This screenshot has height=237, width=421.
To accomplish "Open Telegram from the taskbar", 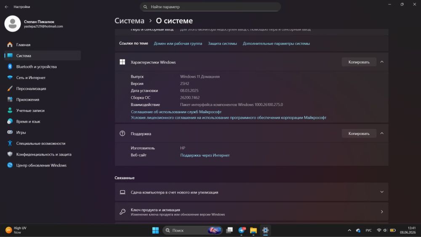I will 242,230.
